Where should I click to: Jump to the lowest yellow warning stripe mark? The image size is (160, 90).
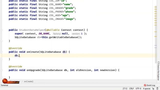tap(155, 36)
